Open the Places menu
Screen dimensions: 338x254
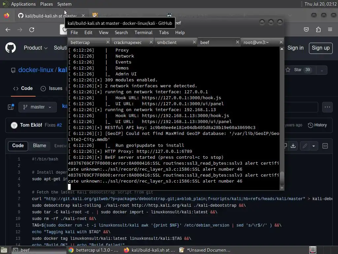point(46,4)
